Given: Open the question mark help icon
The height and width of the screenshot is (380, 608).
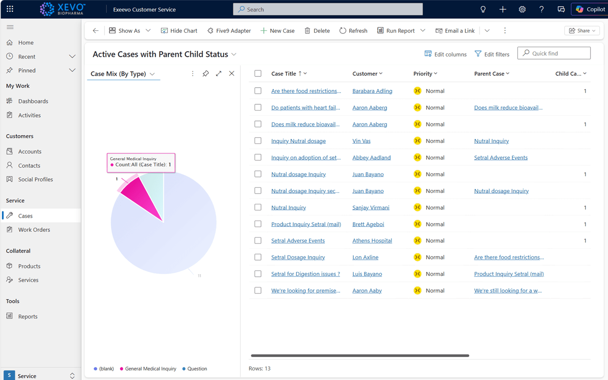Looking at the screenshot, I should tap(541, 9).
